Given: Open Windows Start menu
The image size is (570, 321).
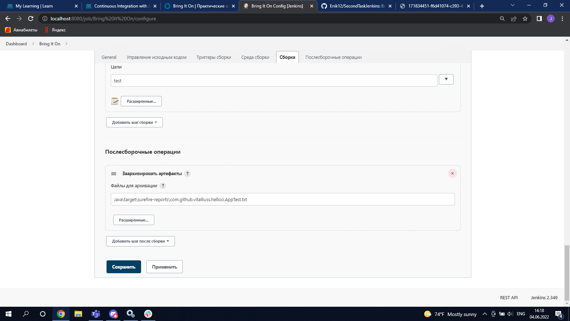Looking at the screenshot, I should (9, 314).
